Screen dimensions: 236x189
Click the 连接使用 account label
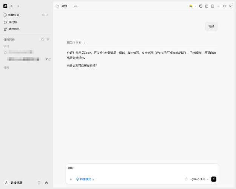(x=16, y=183)
